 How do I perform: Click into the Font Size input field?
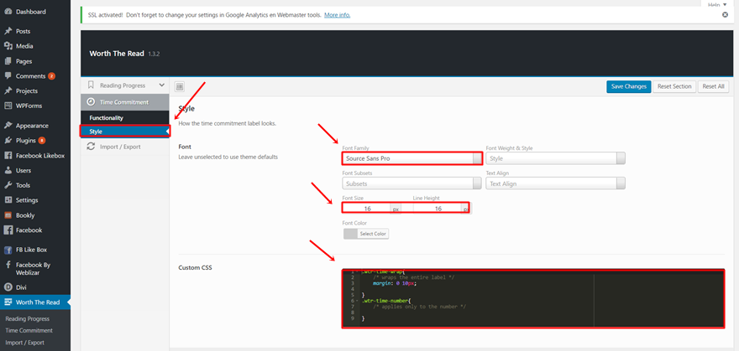click(x=367, y=209)
